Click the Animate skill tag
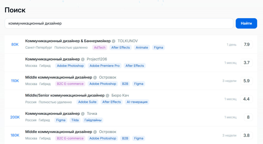The height and width of the screenshot is (144, 263). point(142,47)
